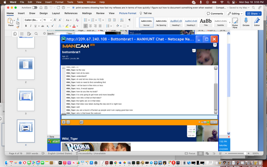Open the Editor pen icon

tap(257, 22)
